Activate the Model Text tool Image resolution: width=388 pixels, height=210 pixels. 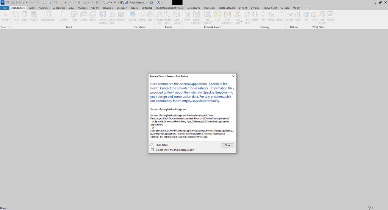[x=159, y=17]
